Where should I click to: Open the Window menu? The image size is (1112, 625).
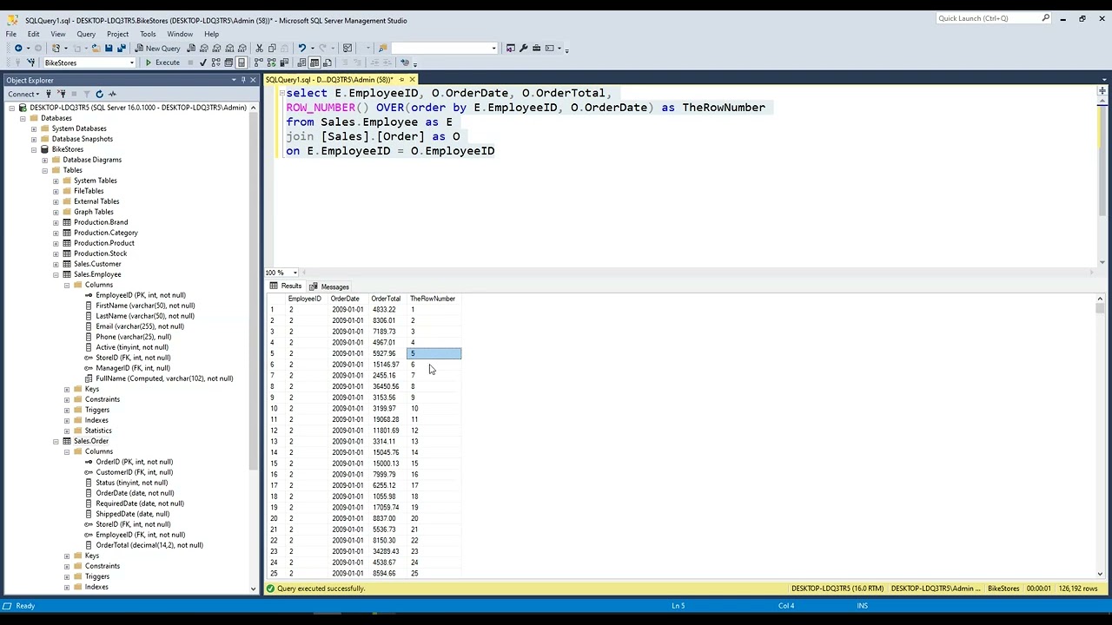coord(180,34)
